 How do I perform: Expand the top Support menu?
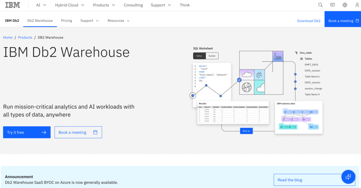click(161, 5)
